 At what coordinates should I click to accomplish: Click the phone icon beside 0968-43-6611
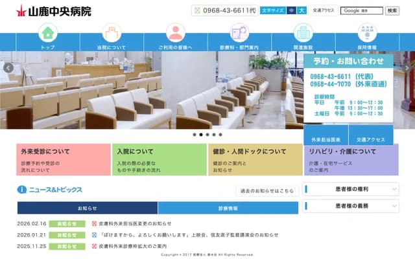pos(197,10)
